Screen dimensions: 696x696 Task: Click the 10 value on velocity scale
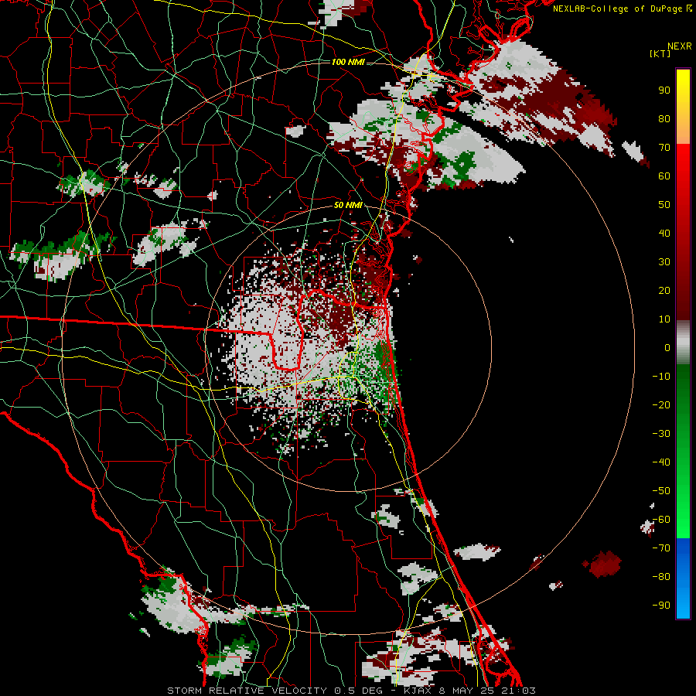click(664, 319)
